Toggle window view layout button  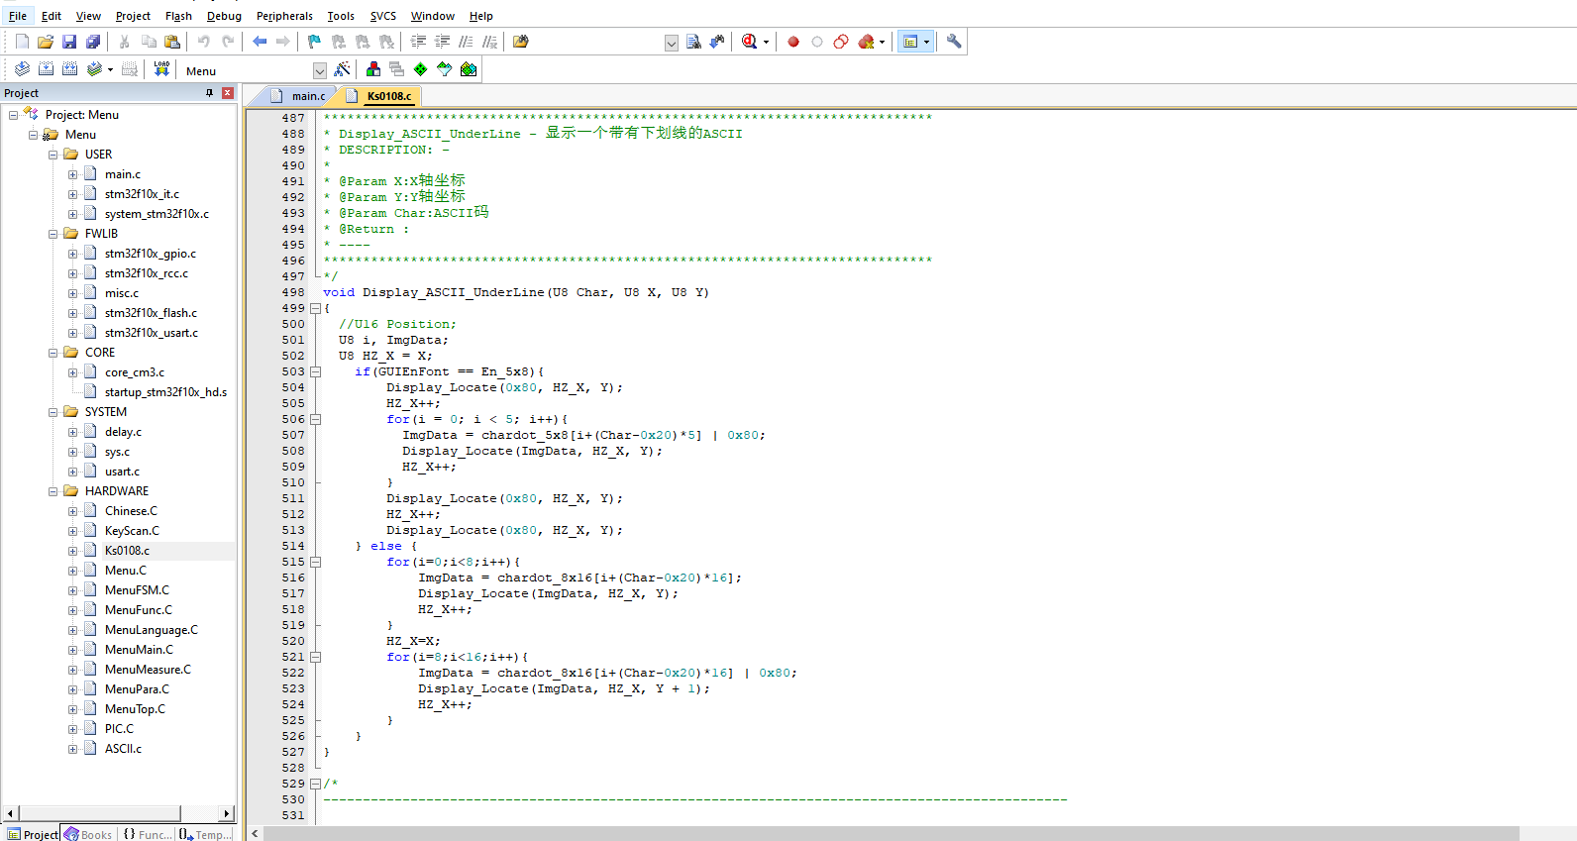[x=910, y=42]
